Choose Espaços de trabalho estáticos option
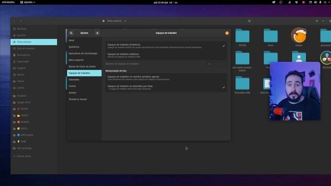The height and width of the screenshot is (186, 331). pyautogui.click(x=167, y=55)
